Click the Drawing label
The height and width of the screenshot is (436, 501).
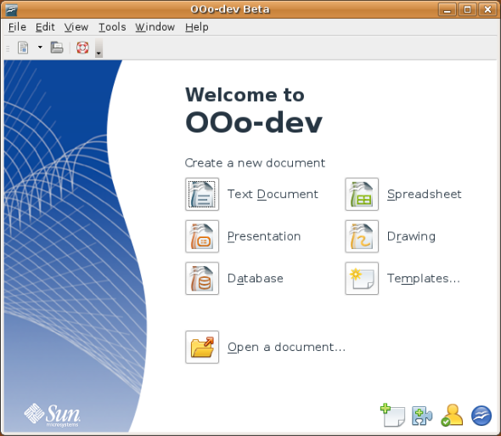pyautogui.click(x=411, y=237)
